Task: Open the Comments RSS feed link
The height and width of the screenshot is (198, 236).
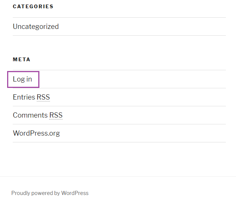Action: click(38, 115)
